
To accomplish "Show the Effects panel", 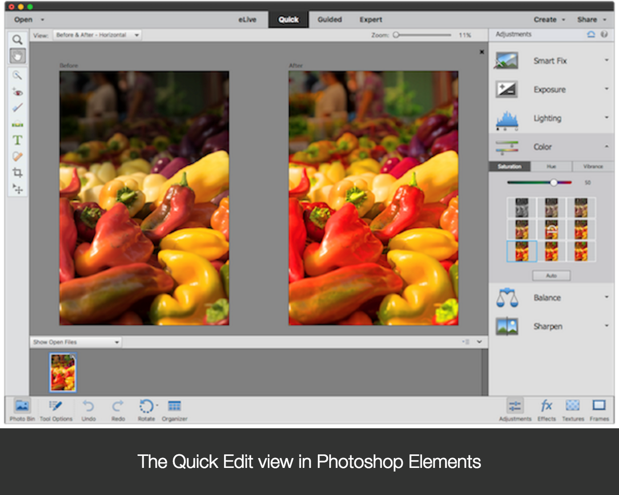I will [547, 409].
